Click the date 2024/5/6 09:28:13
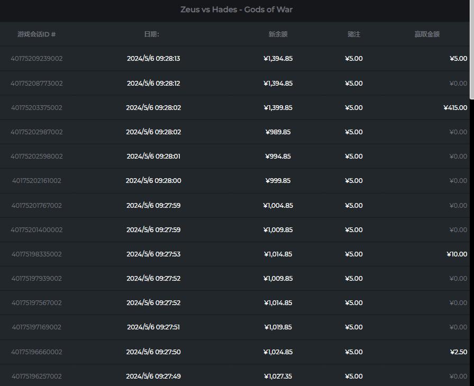This screenshot has height=386, width=474. pyautogui.click(x=153, y=59)
